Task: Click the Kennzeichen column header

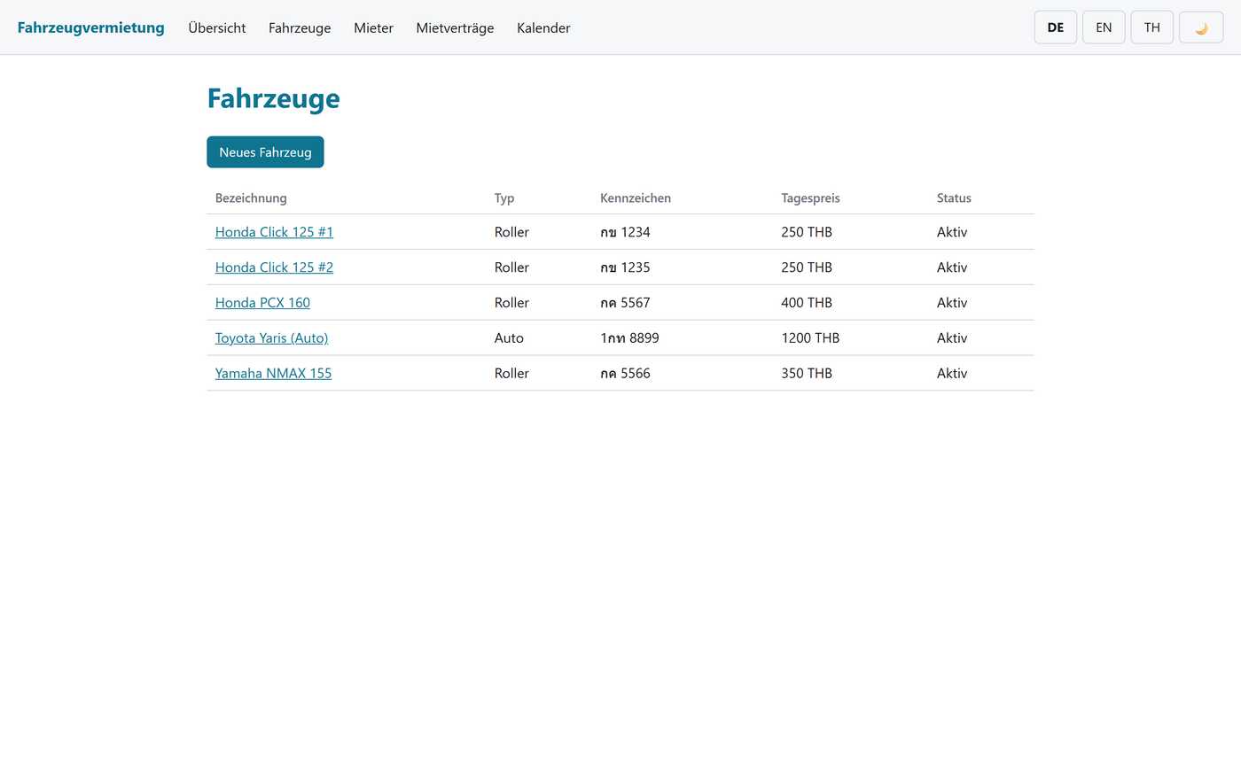Action: point(636,198)
